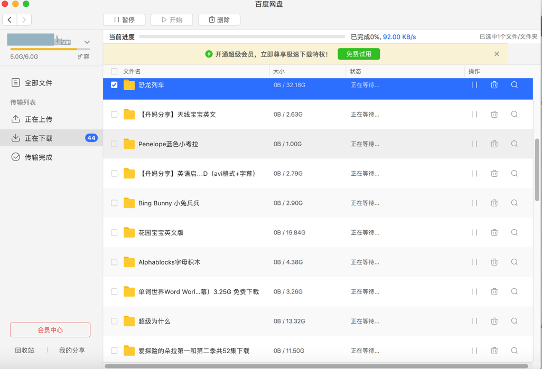542x369 pixels.
Task: Pause the Alphablocks字母积木 download
Action: coord(474,262)
